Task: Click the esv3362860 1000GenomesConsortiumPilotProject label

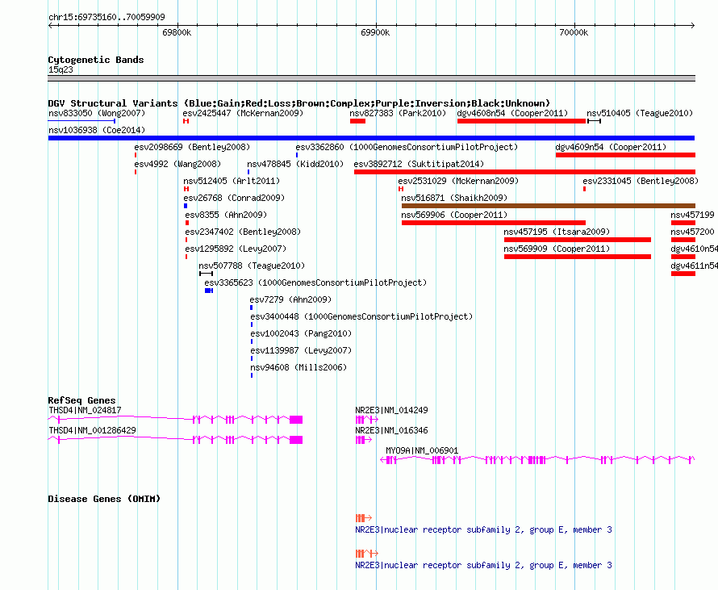Action: (407, 147)
